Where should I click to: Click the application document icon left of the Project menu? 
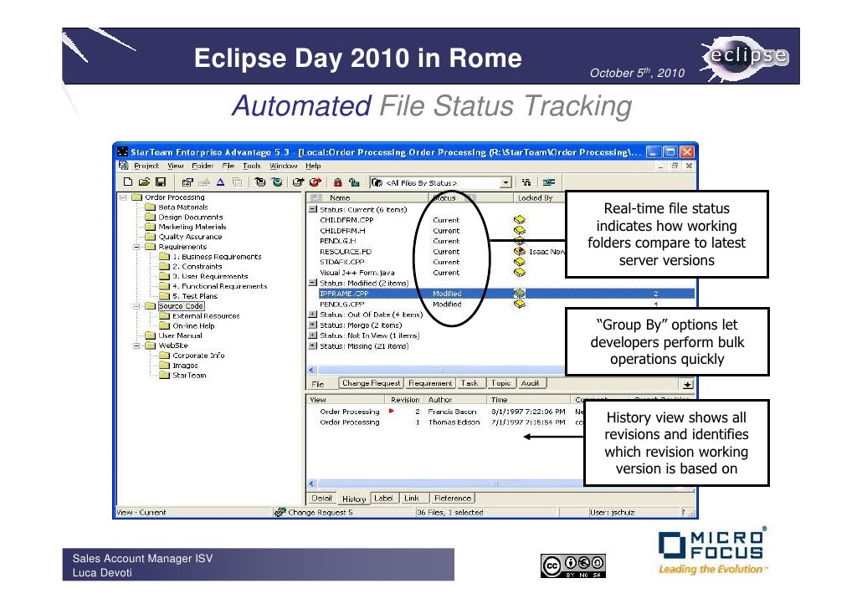124,166
